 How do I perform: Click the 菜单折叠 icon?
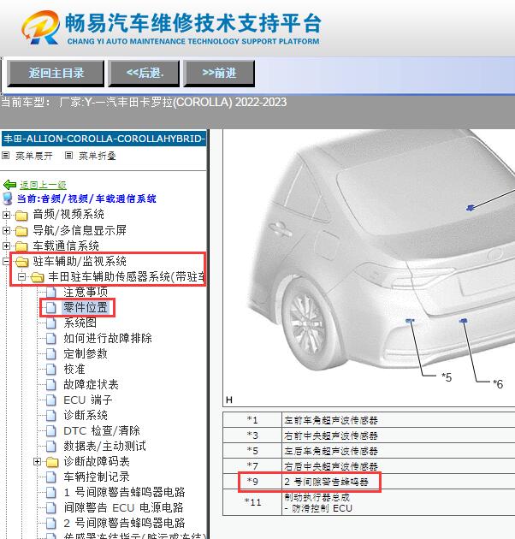click(68, 156)
